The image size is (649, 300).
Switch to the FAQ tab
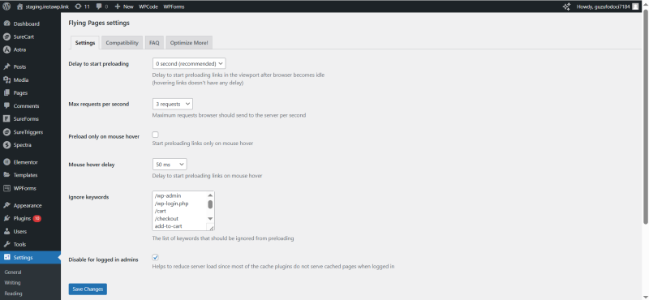(x=154, y=43)
